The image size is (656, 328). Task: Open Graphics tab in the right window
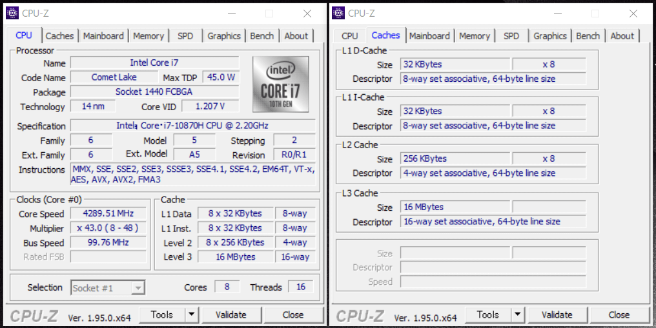pyautogui.click(x=550, y=36)
